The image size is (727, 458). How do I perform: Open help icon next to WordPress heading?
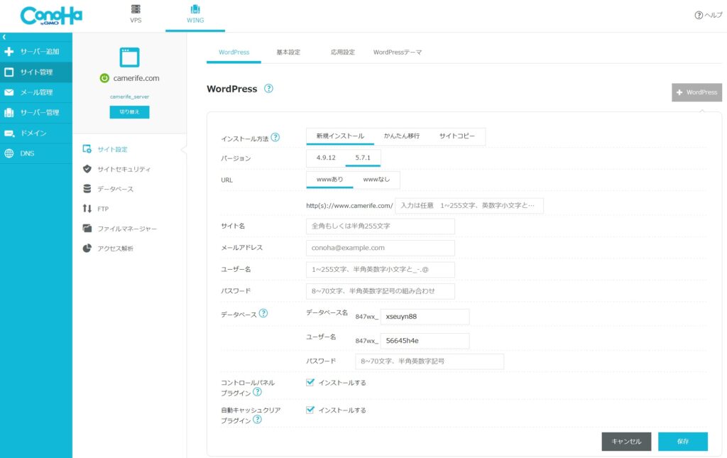tap(268, 89)
